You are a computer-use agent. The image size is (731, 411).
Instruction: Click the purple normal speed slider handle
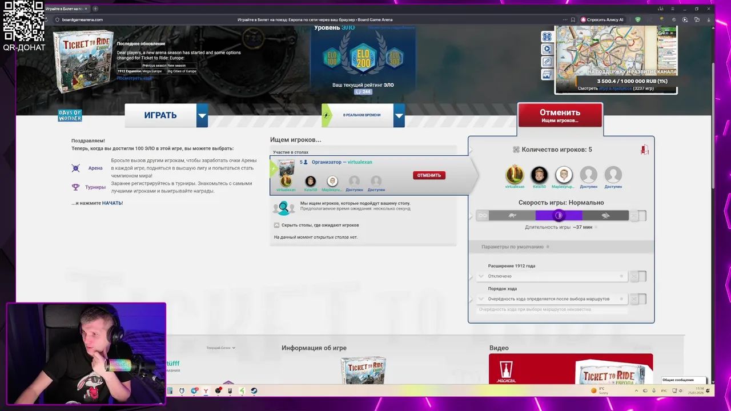[559, 215]
